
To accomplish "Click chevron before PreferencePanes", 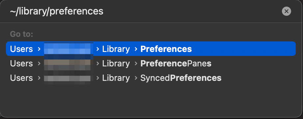I will point(136,63).
